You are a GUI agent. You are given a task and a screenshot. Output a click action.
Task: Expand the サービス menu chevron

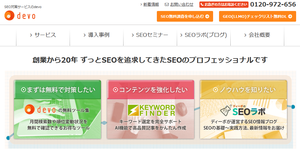31,35
